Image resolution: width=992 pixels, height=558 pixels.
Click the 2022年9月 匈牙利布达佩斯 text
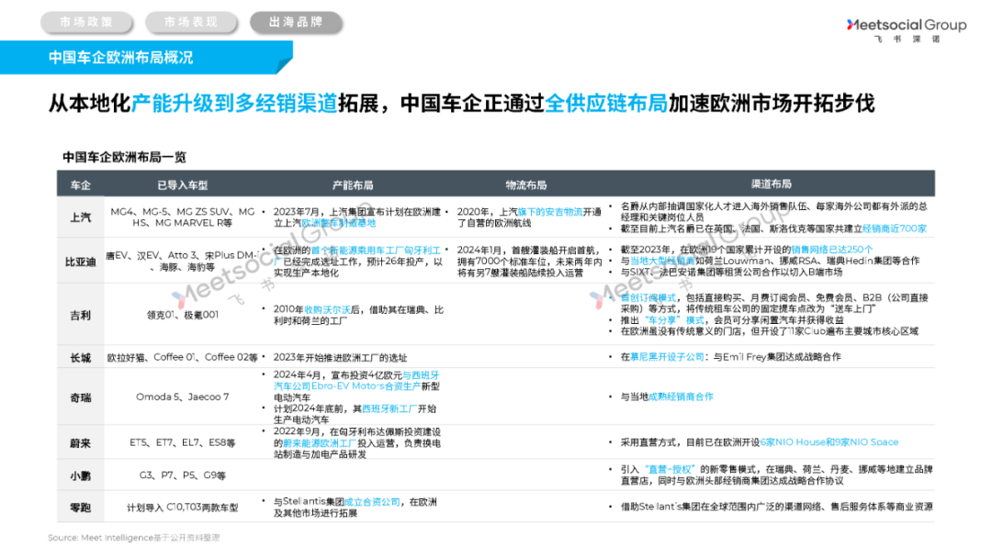pos(356,443)
